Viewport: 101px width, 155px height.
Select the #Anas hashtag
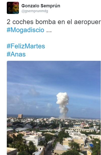(16, 54)
